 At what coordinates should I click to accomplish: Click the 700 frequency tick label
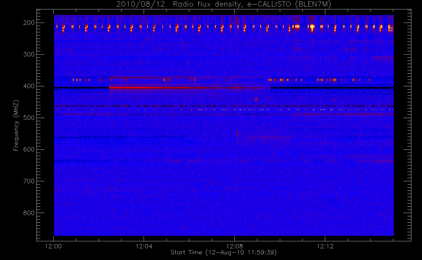pos(29,181)
